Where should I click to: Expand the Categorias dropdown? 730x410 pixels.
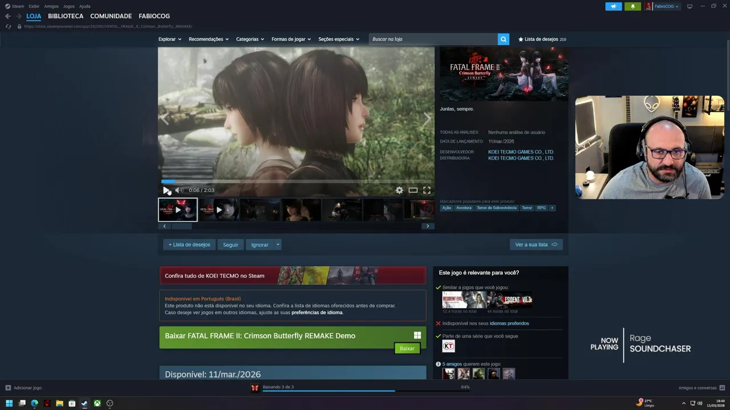250,39
